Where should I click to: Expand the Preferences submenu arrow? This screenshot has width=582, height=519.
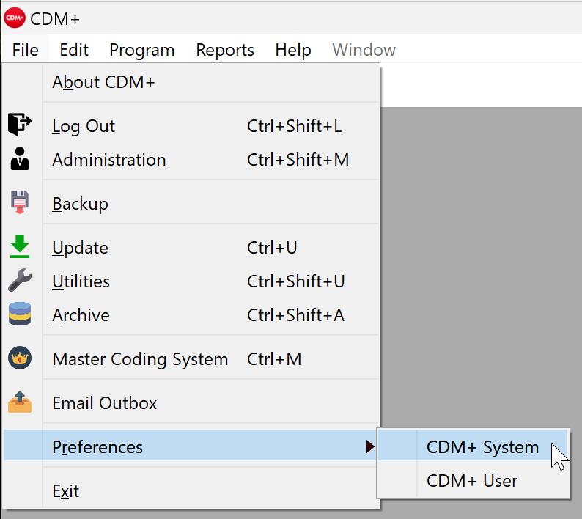(370, 446)
